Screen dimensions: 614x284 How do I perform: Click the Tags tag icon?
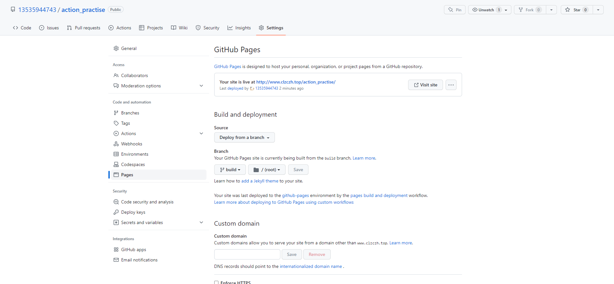pyautogui.click(x=116, y=123)
